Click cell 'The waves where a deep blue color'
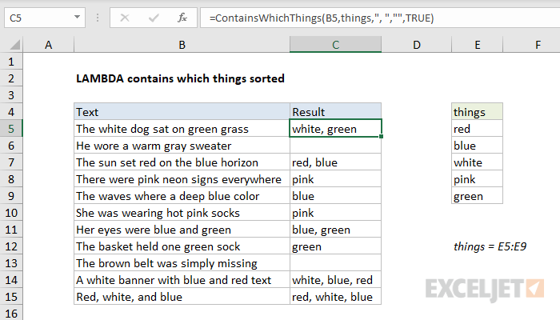 point(182,196)
